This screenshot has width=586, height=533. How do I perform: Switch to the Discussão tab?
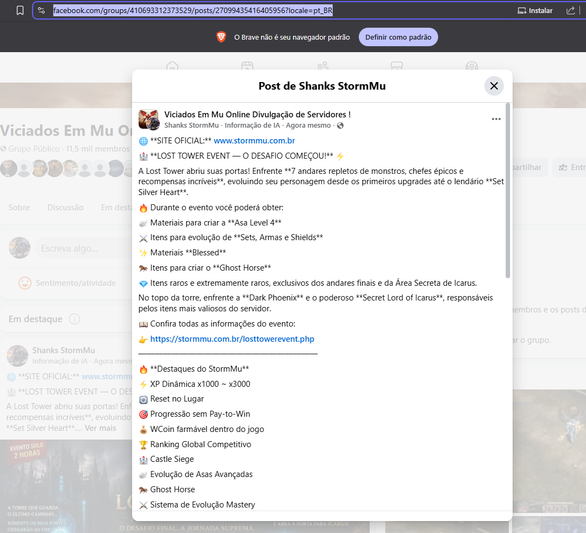[65, 208]
